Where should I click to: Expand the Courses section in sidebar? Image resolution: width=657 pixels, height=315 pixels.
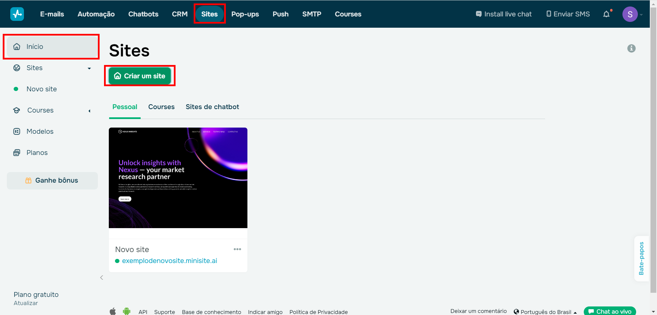click(x=89, y=110)
